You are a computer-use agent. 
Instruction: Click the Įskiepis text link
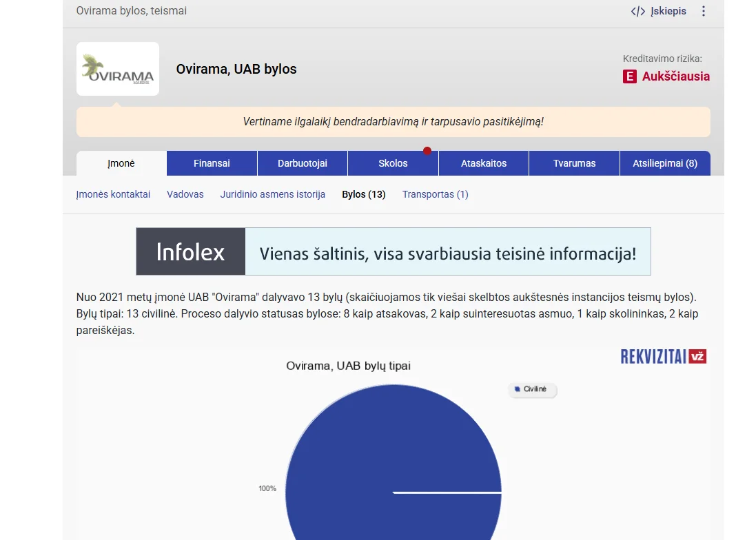tap(668, 11)
